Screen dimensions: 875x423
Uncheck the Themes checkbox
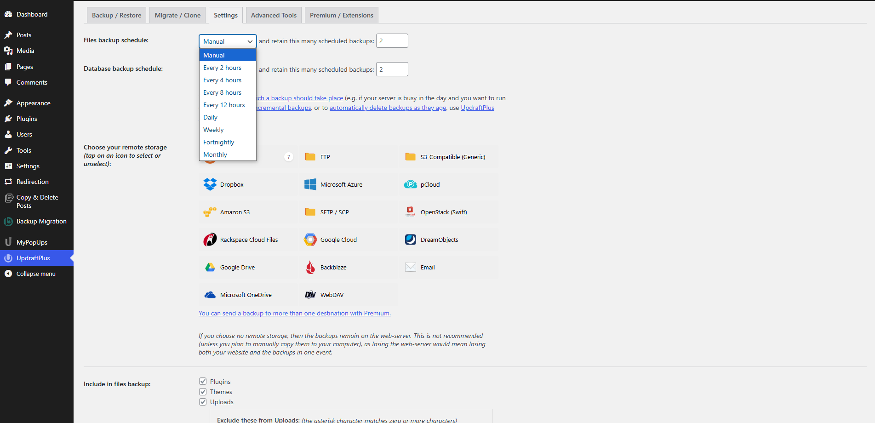[203, 392]
